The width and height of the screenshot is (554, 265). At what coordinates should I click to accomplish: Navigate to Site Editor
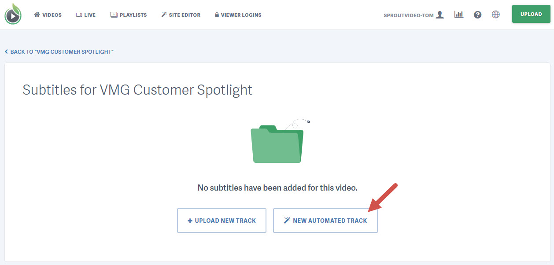(181, 14)
